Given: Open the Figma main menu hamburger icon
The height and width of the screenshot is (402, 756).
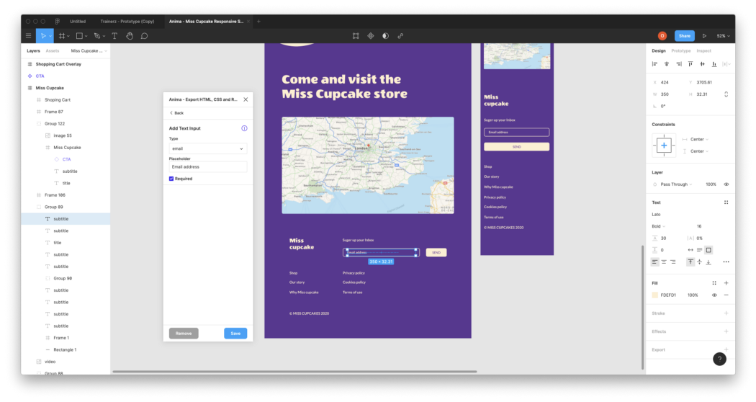Looking at the screenshot, I should click(x=29, y=36).
